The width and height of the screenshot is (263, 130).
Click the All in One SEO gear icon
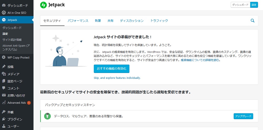(4, 13)
